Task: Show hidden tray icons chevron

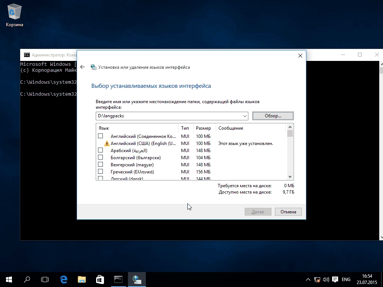Action: [308, 280]
